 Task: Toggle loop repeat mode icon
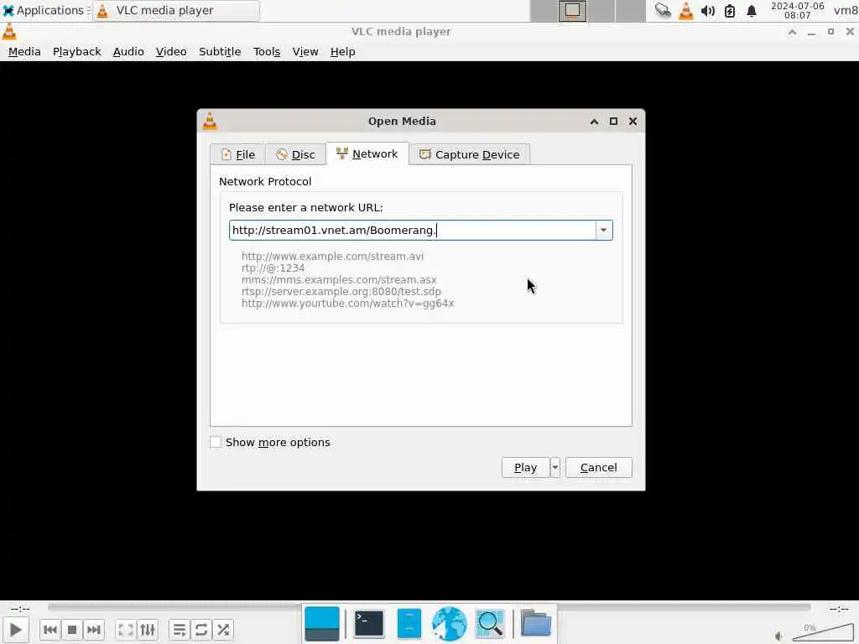pyautogui.click(x=201, y=630)
